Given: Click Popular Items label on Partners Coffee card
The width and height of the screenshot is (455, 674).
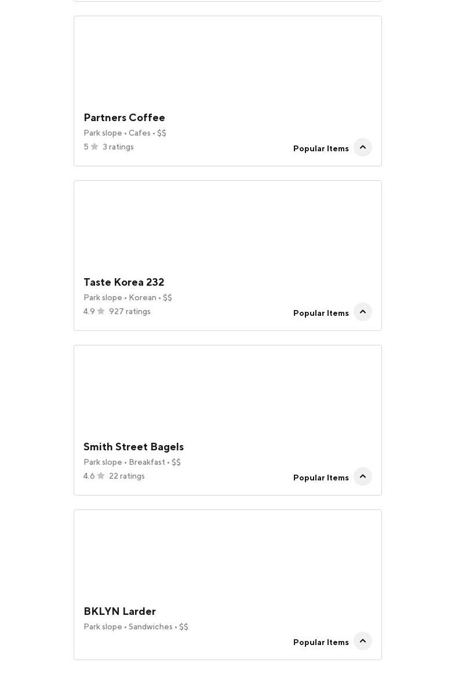Looking at the screenshot, I should coord(321,148).
